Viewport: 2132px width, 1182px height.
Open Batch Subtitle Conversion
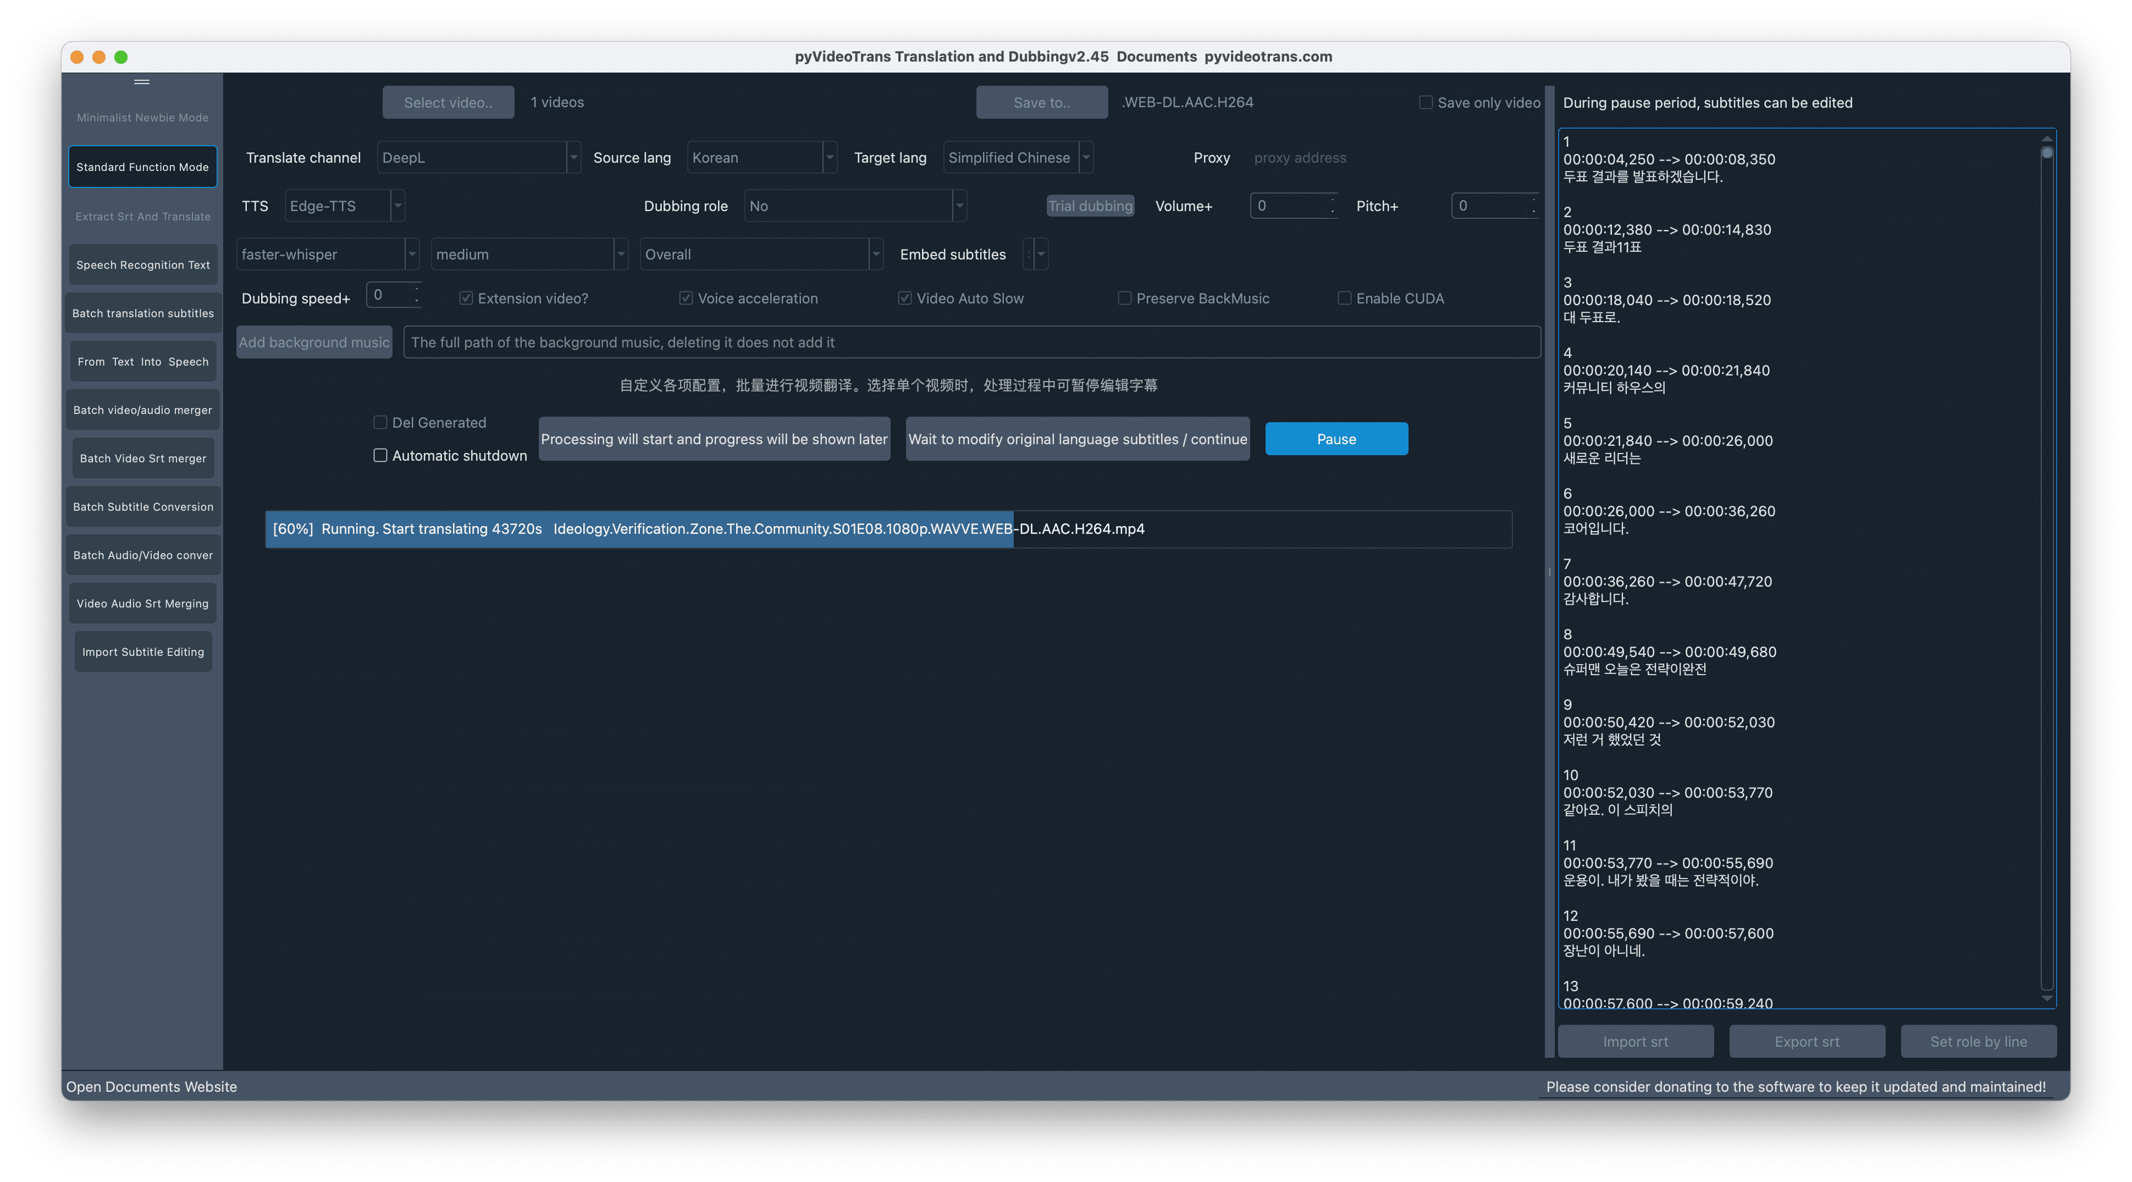coord(142,506)
